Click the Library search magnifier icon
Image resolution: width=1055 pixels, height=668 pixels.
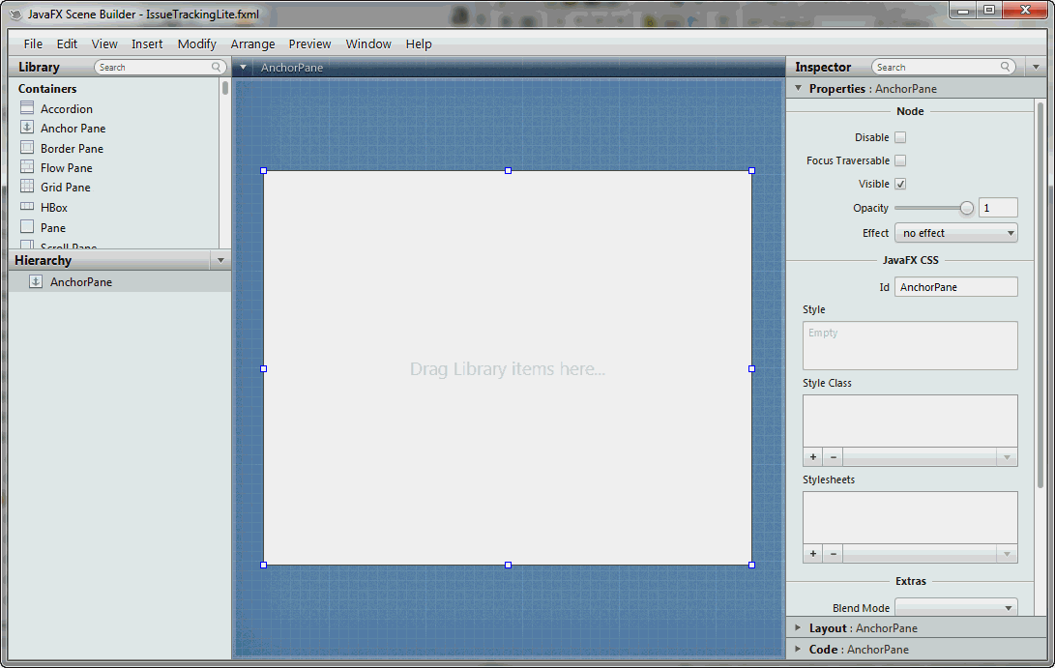tap(216, 67)
